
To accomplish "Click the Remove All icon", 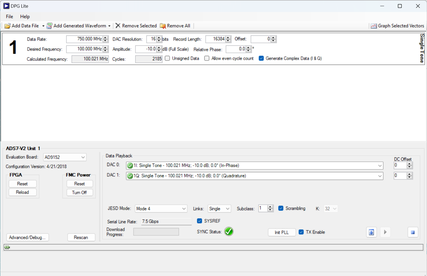I will point(163,26).
